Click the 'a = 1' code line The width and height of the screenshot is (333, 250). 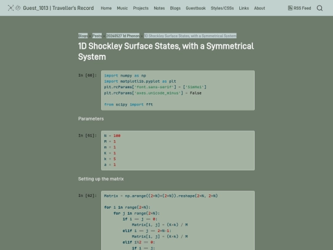tap(110, 165)
